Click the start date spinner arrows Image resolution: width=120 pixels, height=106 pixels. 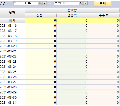(x=40, y=3)
